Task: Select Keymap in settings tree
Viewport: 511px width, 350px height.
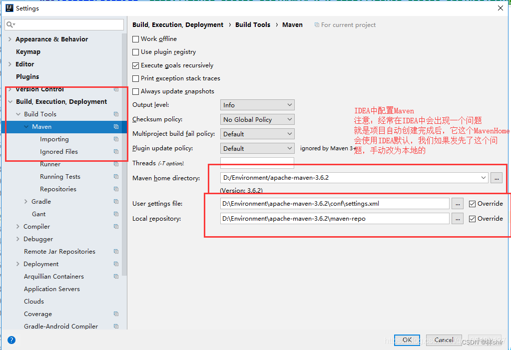Action: [x=28, y=51]
